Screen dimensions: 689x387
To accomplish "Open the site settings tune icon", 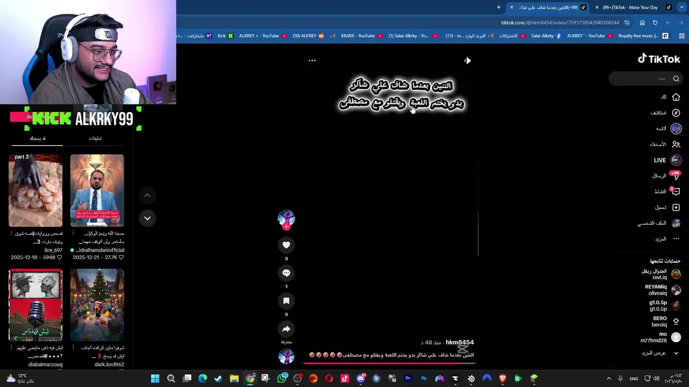I will pyautogui.click(x=627, y=23).
